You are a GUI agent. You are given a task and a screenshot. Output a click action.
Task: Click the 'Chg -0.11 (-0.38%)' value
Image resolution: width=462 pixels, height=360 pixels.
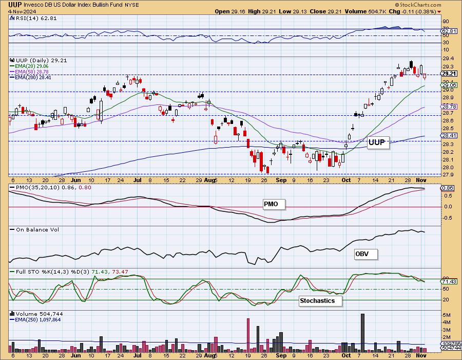coord(413,11)
